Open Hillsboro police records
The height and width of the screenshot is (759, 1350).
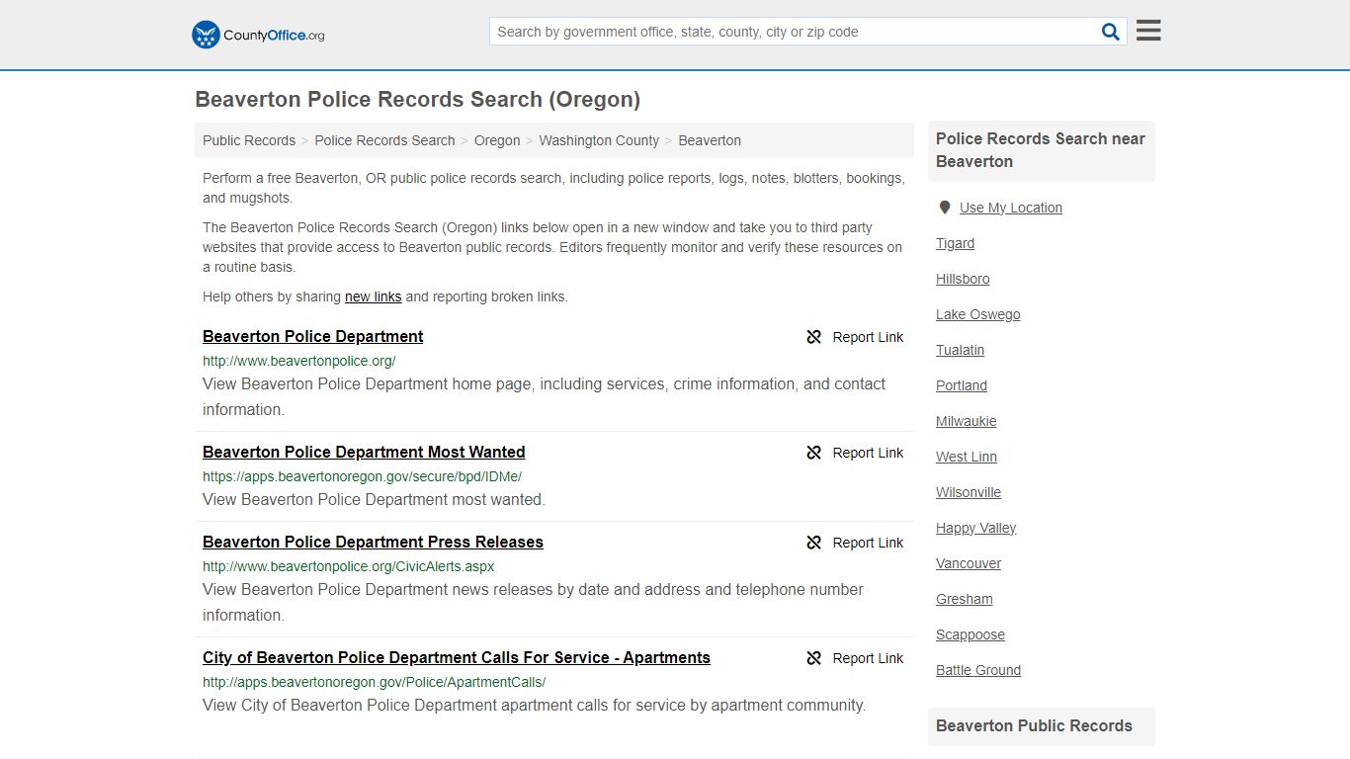[x=963, y=279]
